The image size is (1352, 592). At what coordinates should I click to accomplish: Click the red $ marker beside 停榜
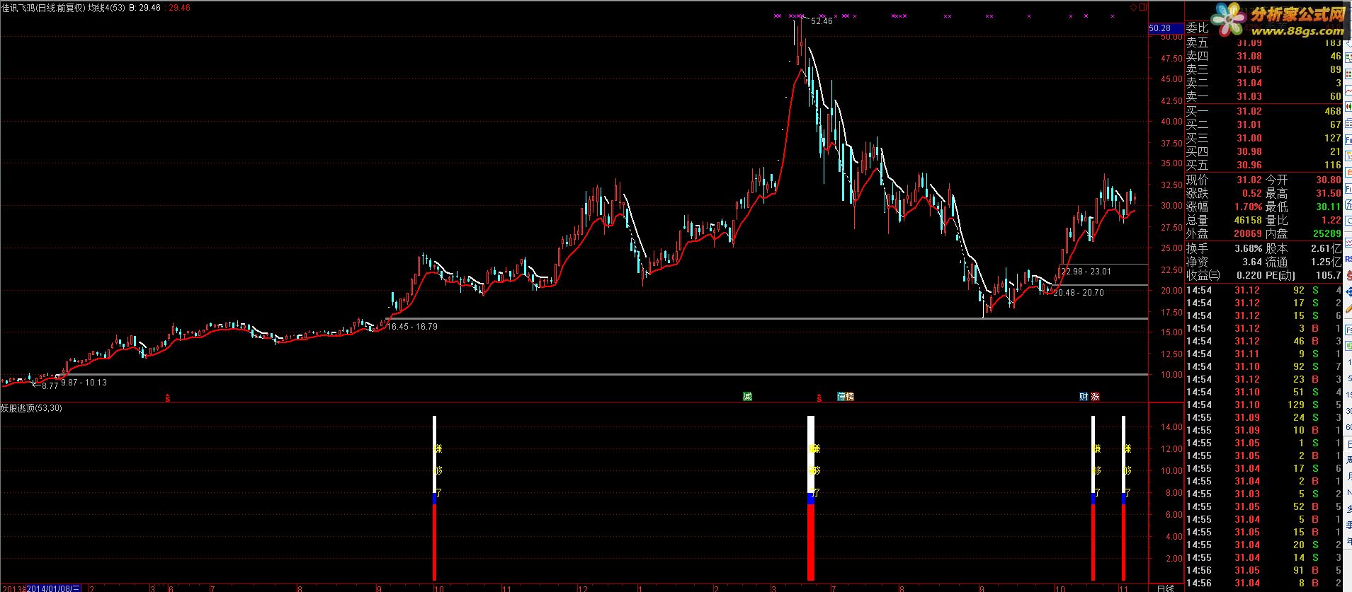819,397
